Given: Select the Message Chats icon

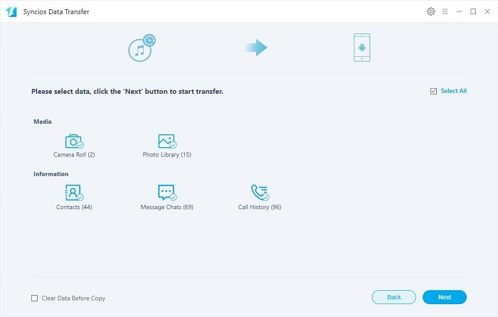Looking at the screenshot, I should (166, 193).
